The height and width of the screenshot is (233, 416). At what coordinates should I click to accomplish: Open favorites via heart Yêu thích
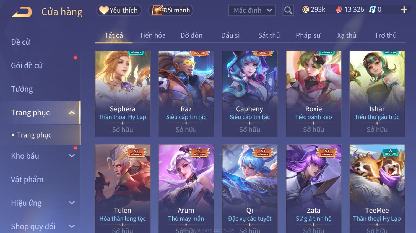(x=119, y=11)
